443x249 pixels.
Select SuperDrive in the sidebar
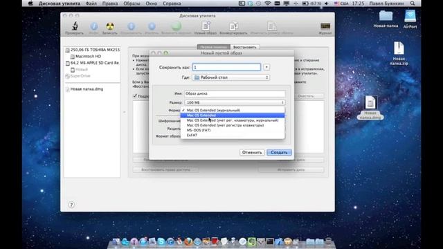(78, 76)
